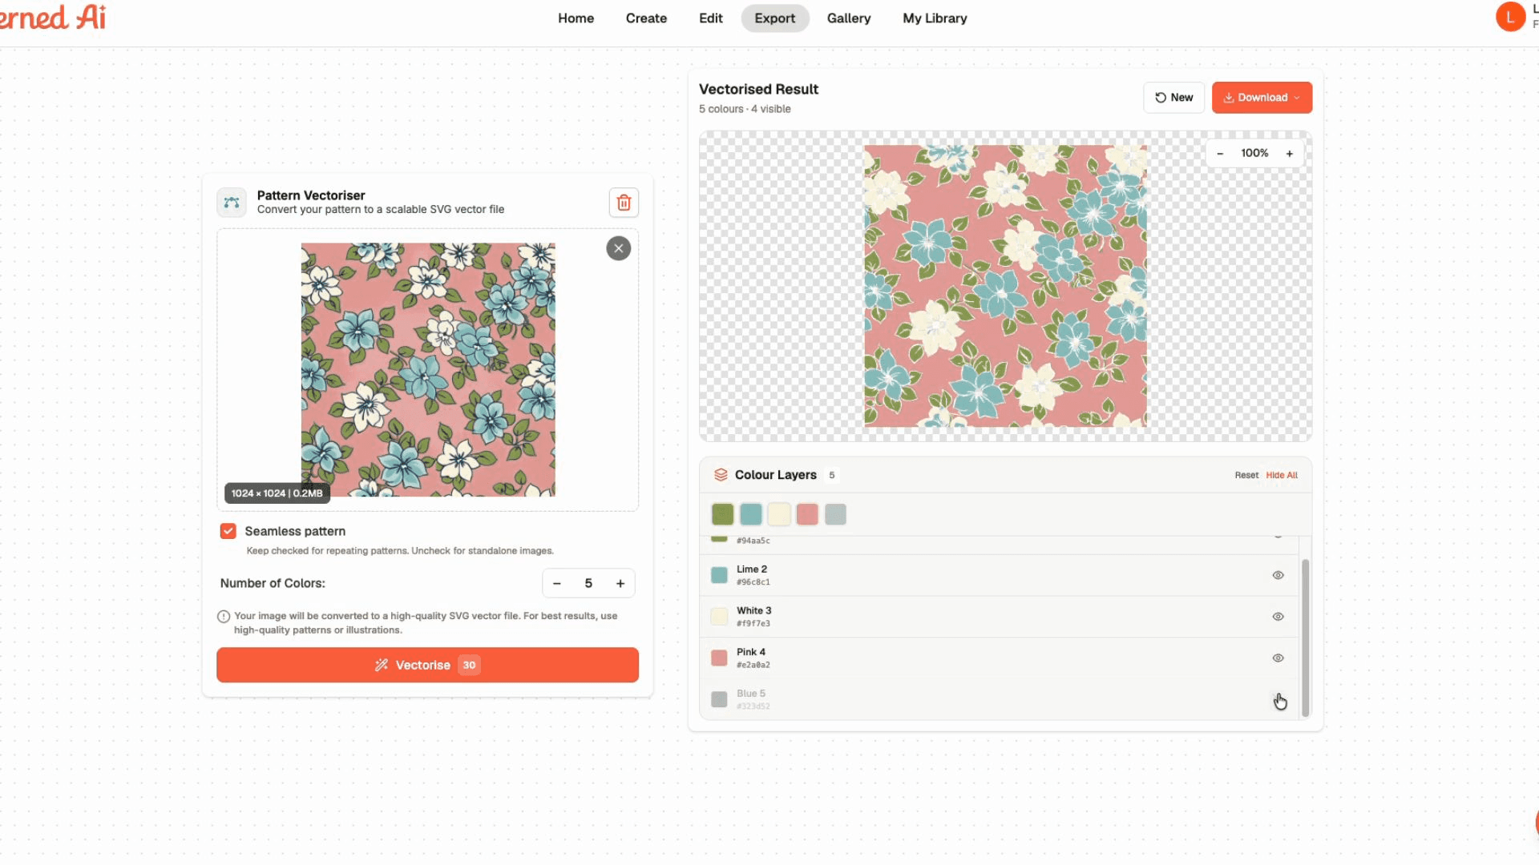Screen dimensions: 1539x865
Task: Hide the Lime 2 colour layer
Action: (x=1278, y=575)
